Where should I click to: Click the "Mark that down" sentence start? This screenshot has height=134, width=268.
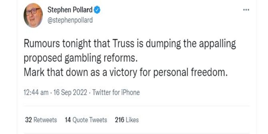53,72
